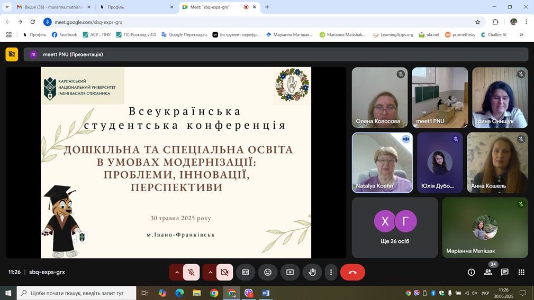This screenshot has width=534, height=300.
Task: Show the participants people panel
Action: (488, 272)
